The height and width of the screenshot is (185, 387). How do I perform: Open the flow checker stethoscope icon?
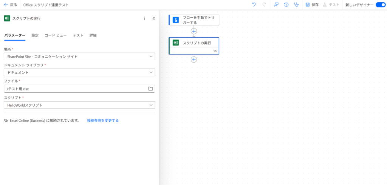tap(296, 5)
